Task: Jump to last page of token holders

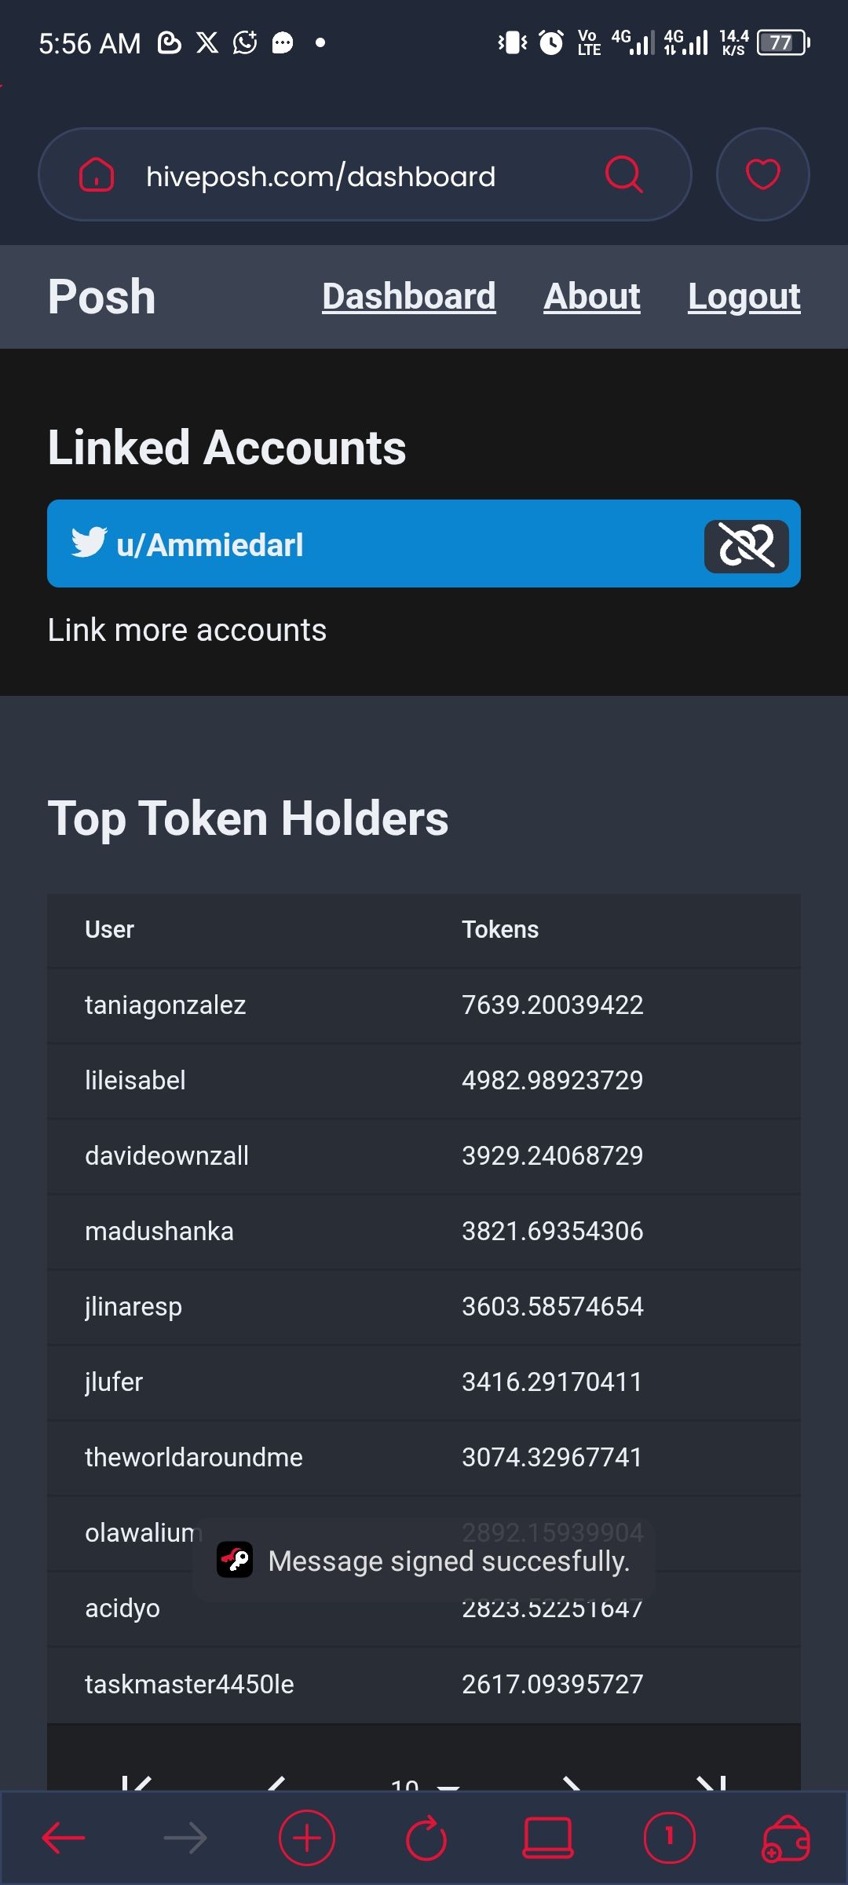Action: (712, 1783)
